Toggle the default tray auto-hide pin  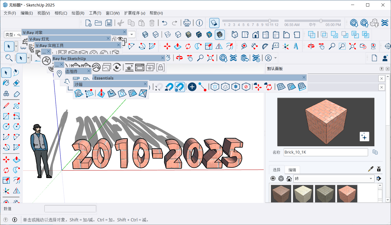point(382,69)
